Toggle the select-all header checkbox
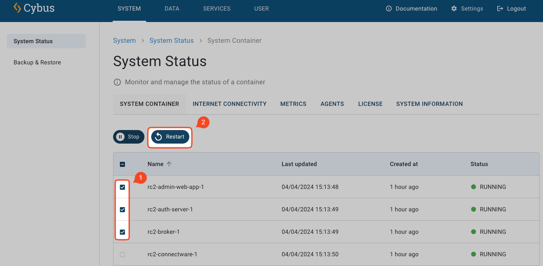The height and width of the screenshot is (266, 543). pyautogui.click(x=122, y=164)
